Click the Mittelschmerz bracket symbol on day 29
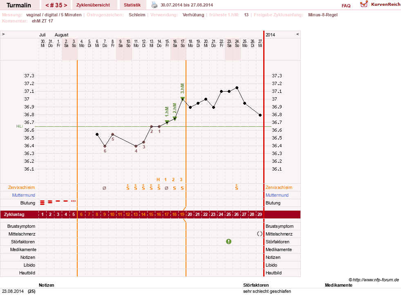 (x=260, y=234)
